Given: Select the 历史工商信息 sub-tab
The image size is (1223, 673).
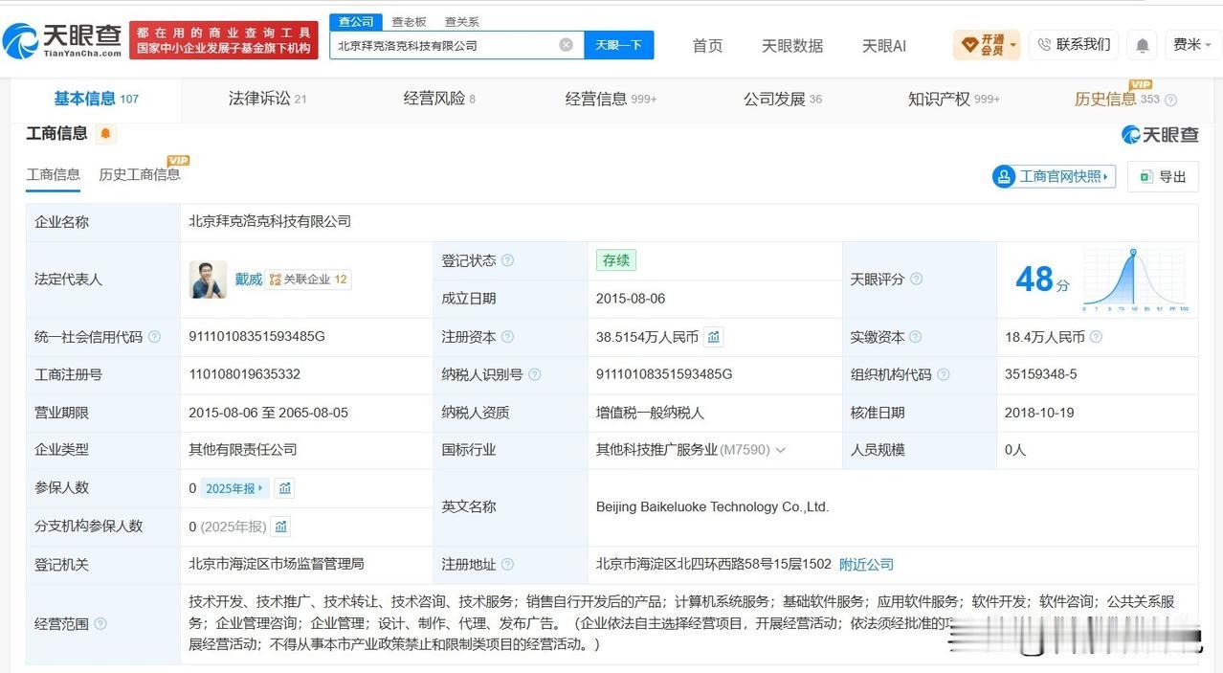Looking at the screenshot, I should (x=140, y=174).
